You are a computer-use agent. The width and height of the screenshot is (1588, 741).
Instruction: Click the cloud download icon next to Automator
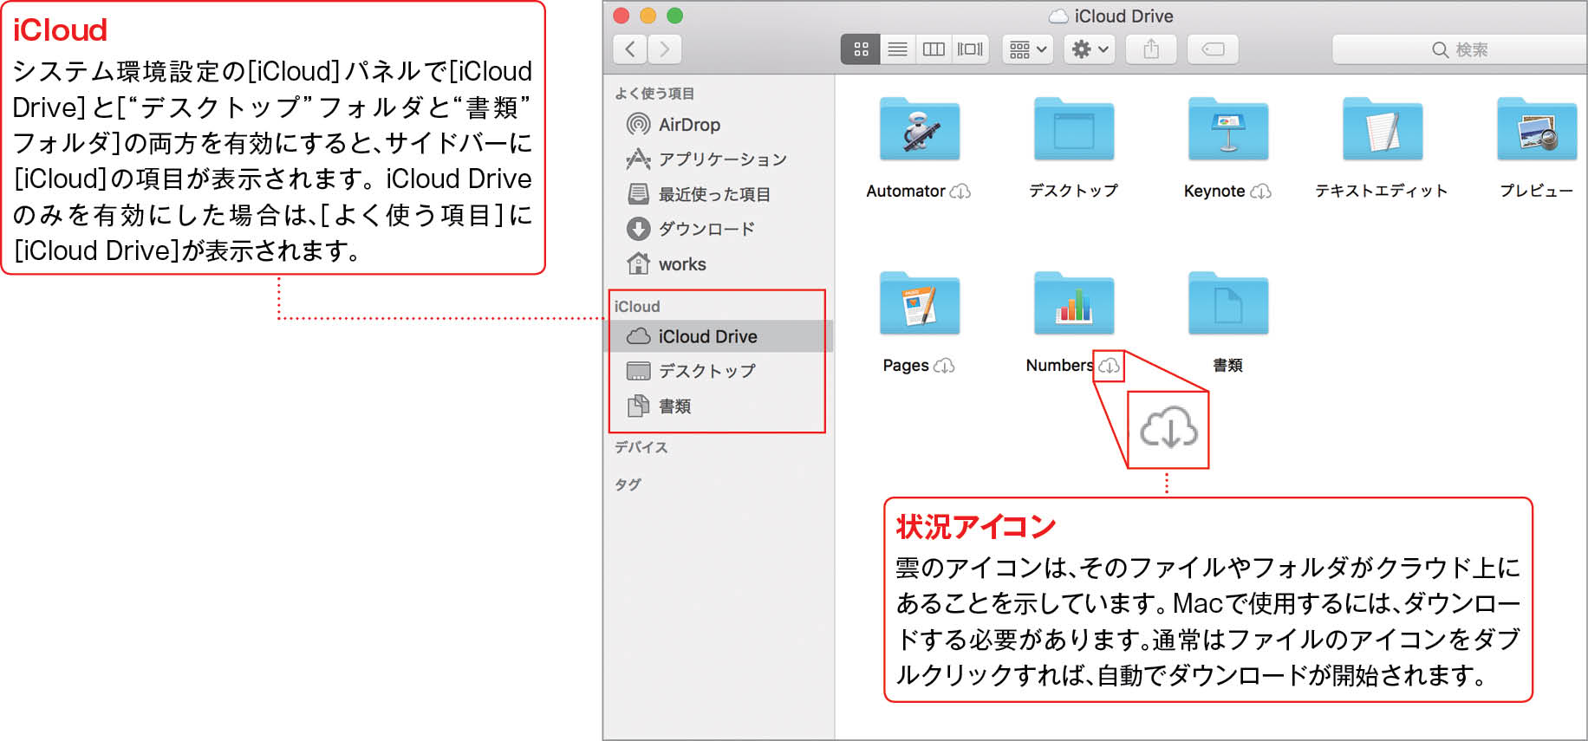(x=960, y=192)
